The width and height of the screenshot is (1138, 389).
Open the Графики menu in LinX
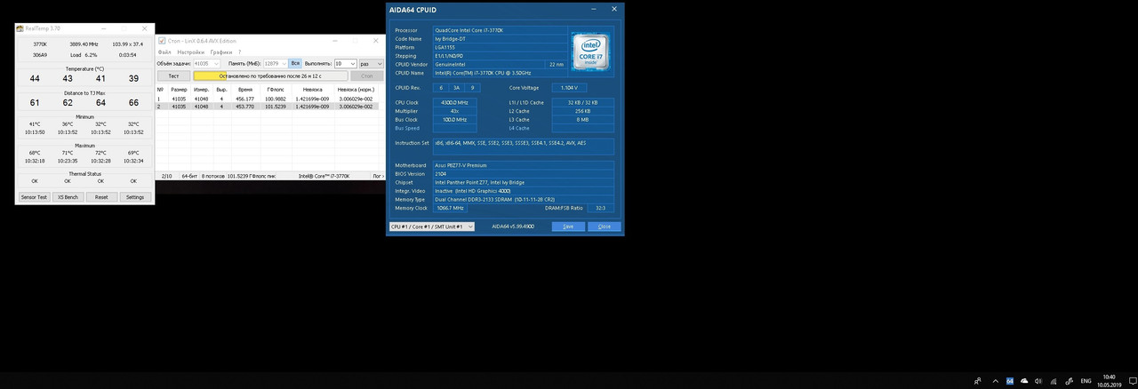coord(221,52)
